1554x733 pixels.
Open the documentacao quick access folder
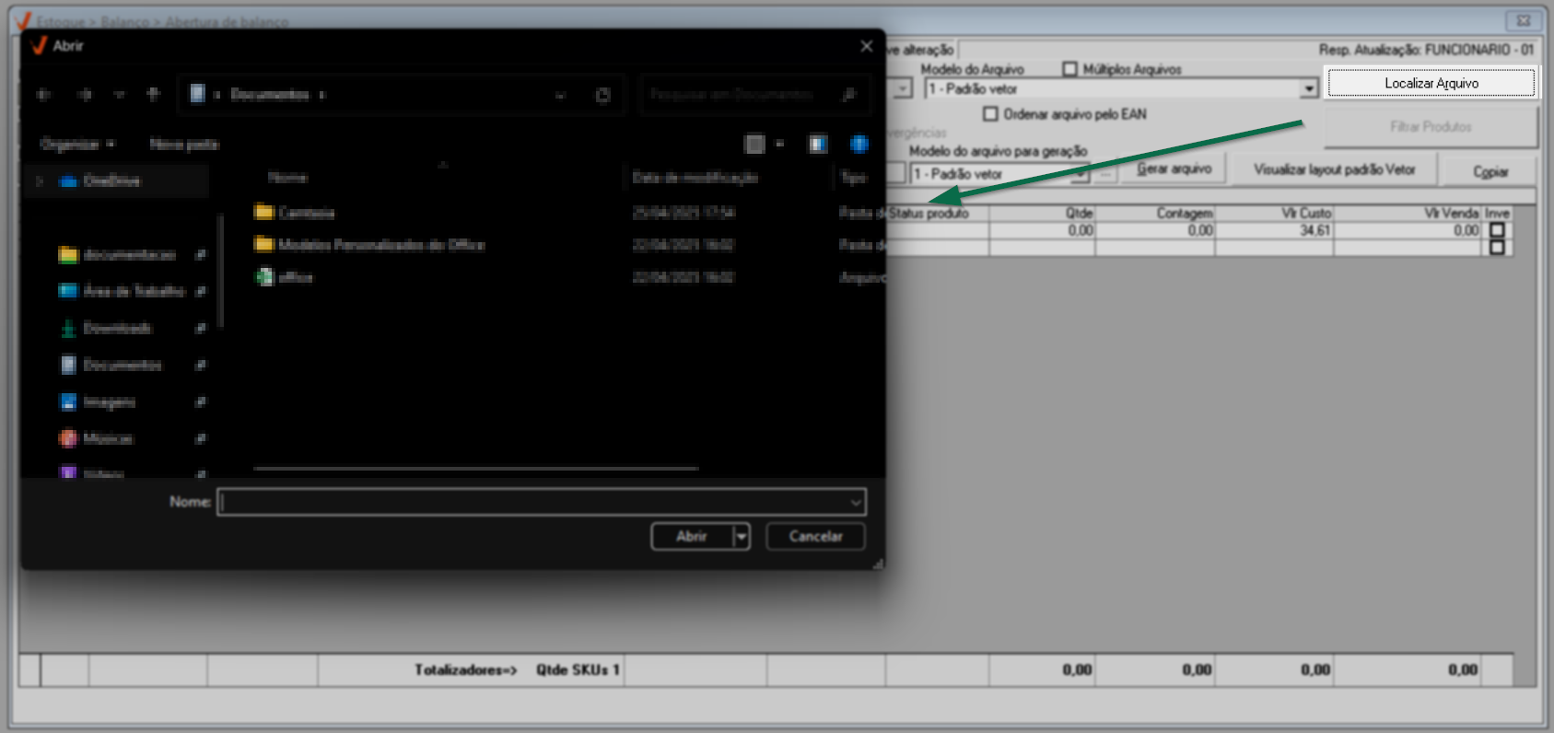tap(129, 255)
